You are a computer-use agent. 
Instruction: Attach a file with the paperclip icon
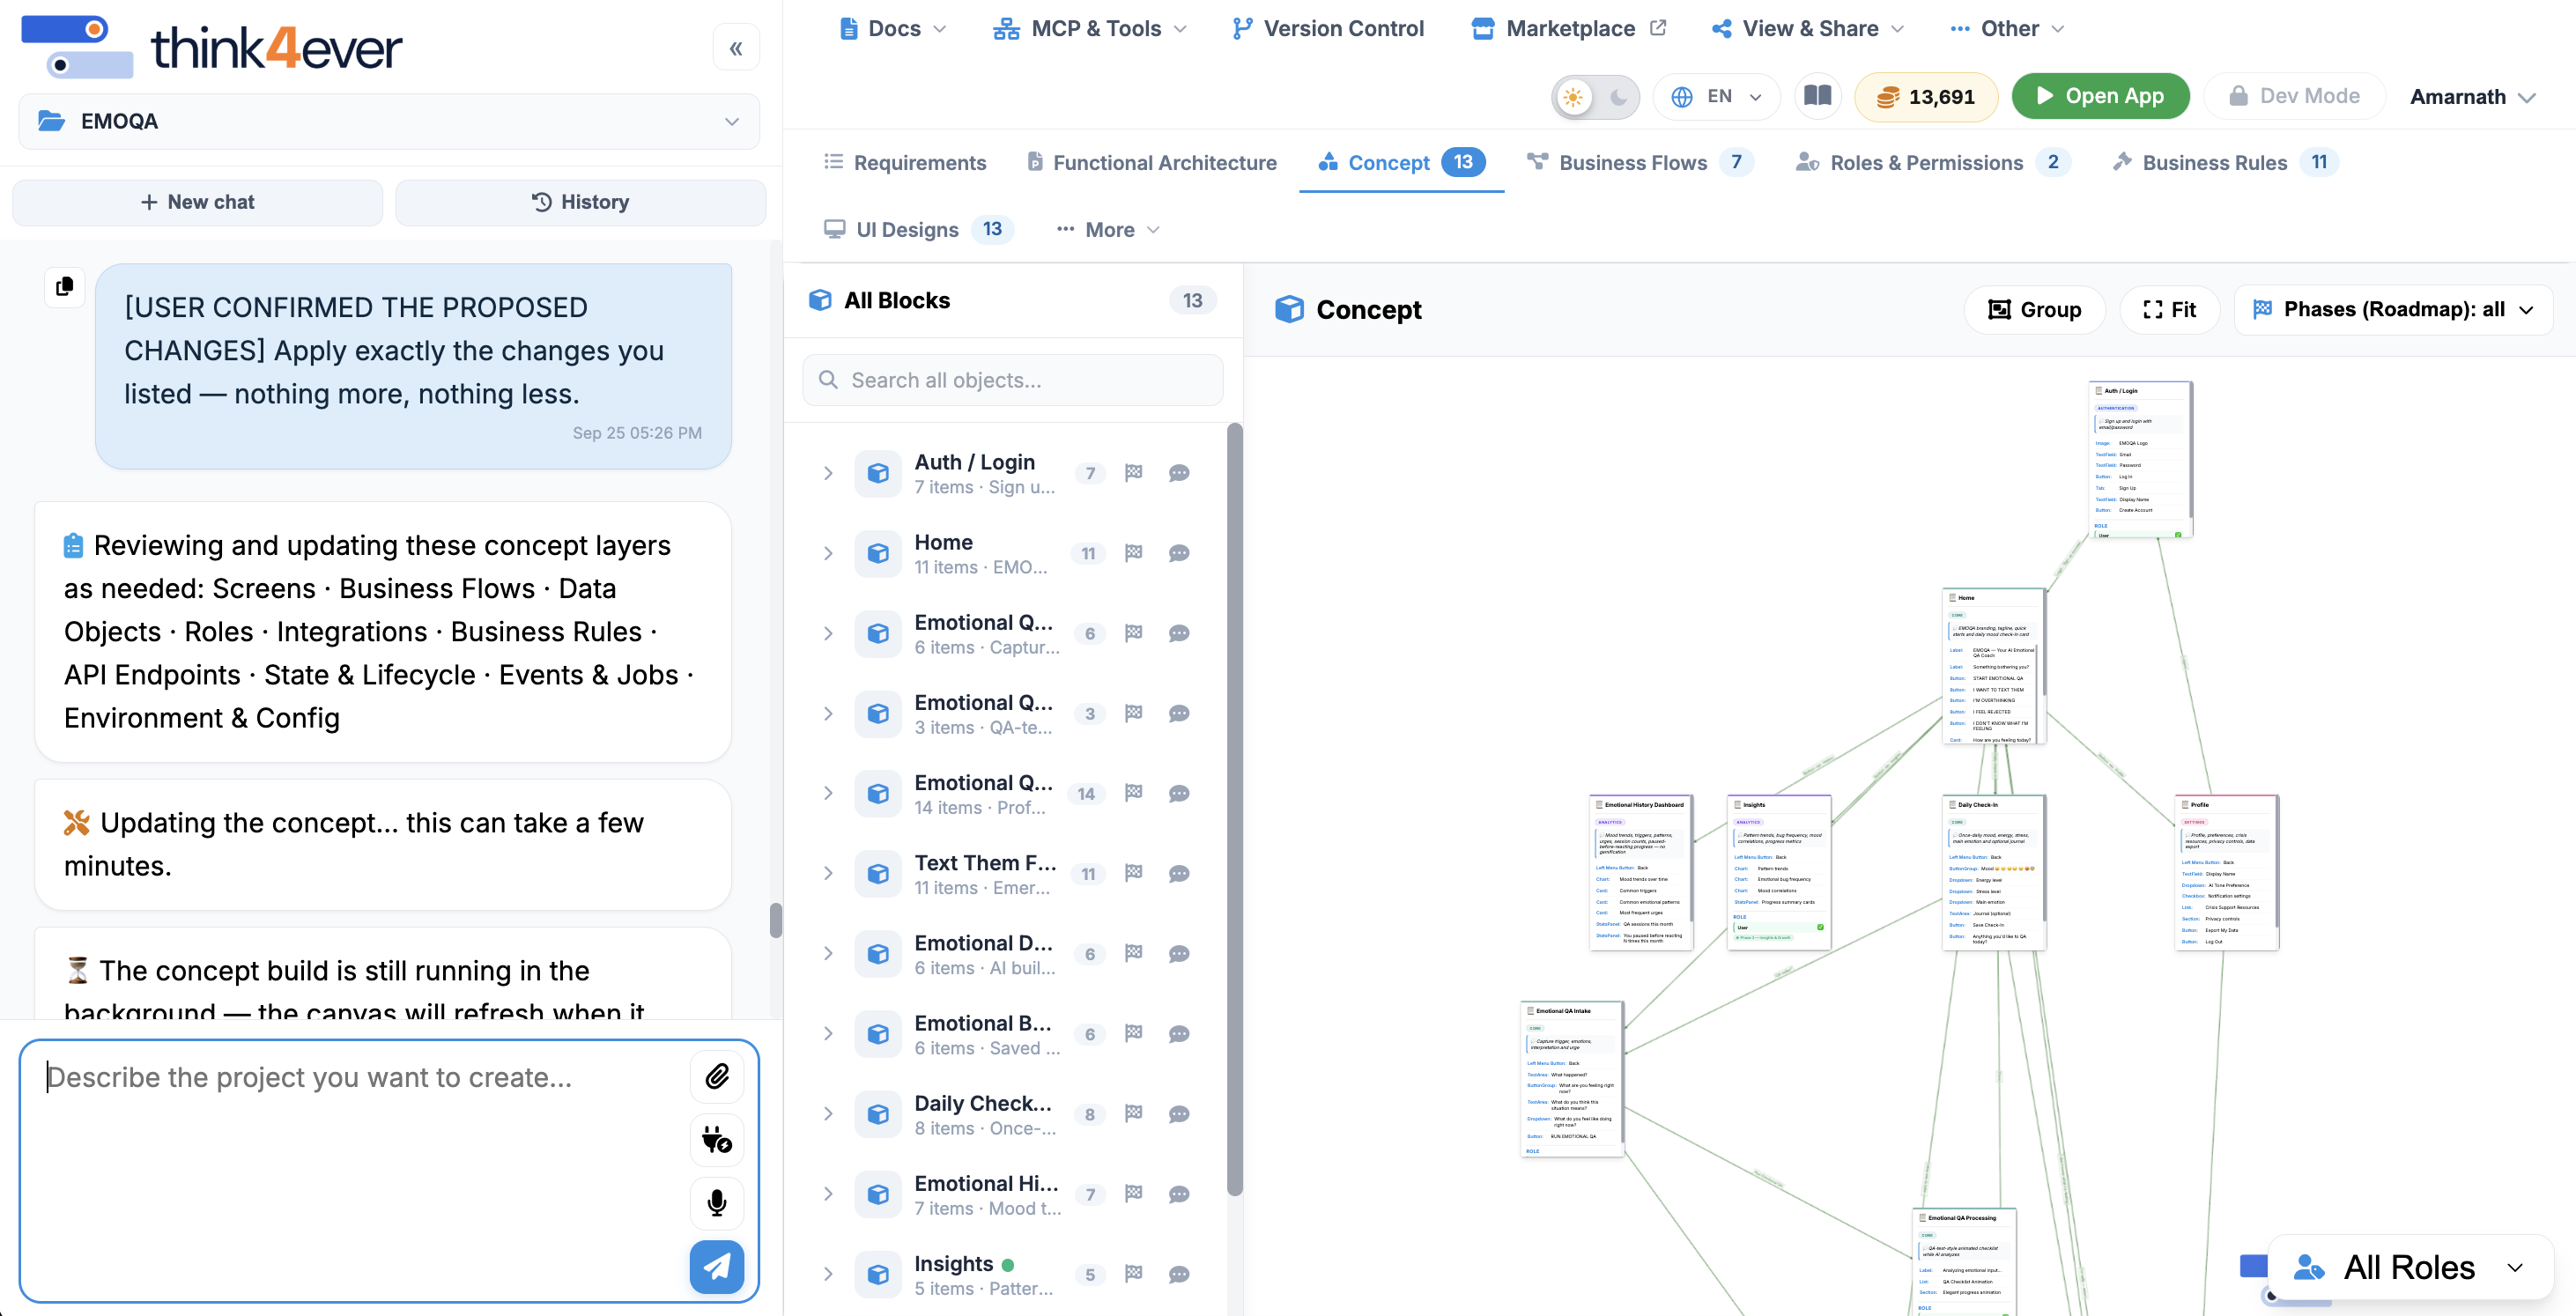(717, 1076)
